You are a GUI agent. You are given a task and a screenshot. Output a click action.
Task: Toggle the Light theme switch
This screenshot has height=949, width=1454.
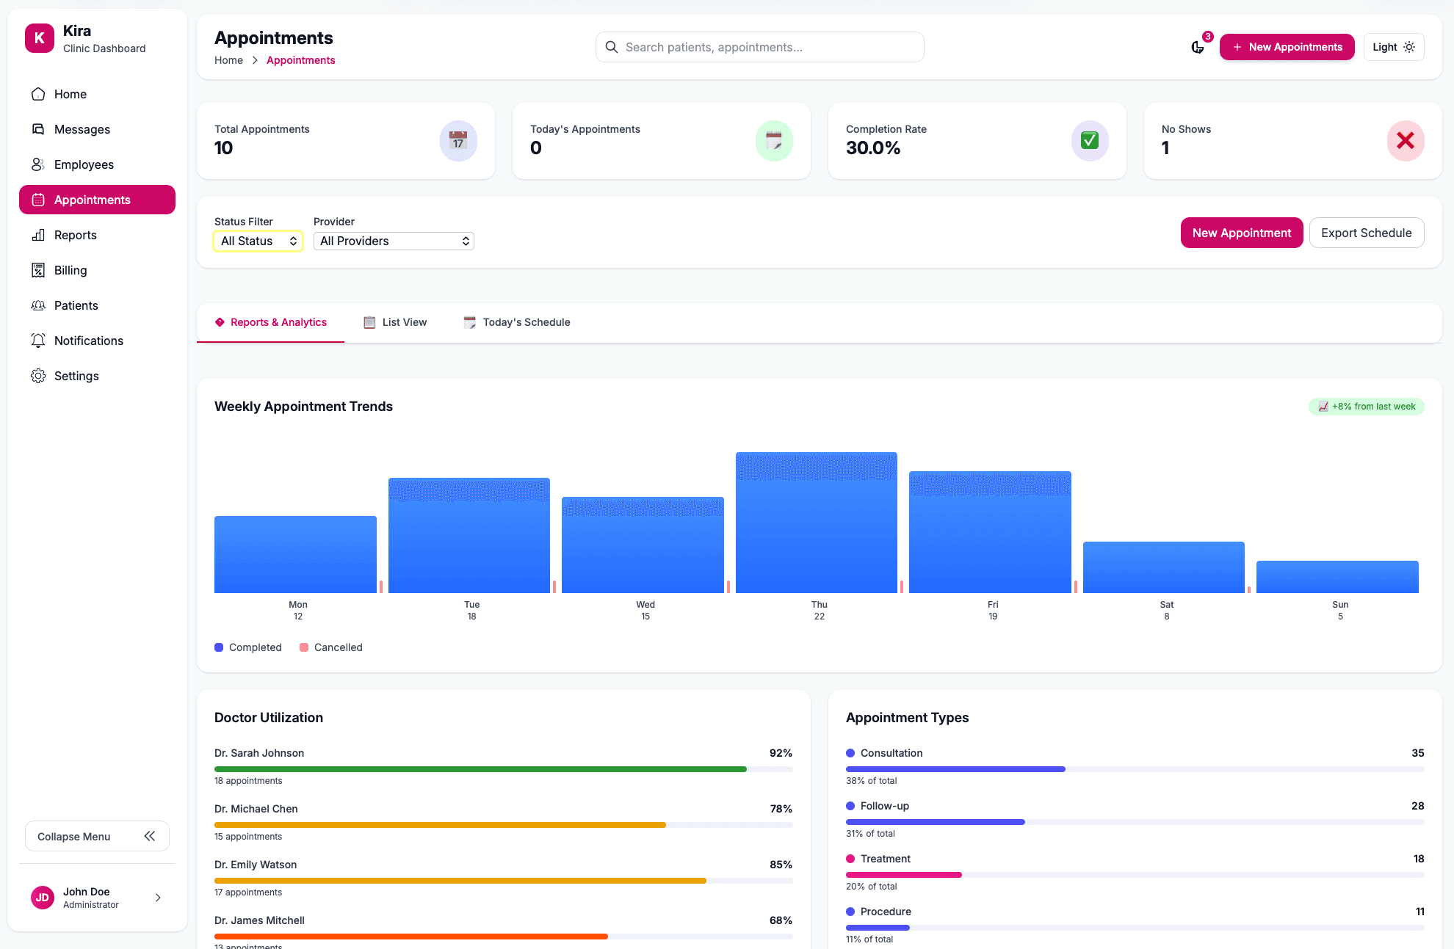[1393, 47]
